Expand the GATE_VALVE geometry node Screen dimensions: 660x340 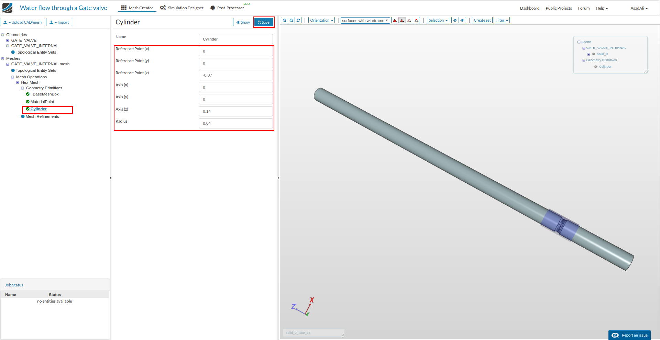[x=8, y=40]
